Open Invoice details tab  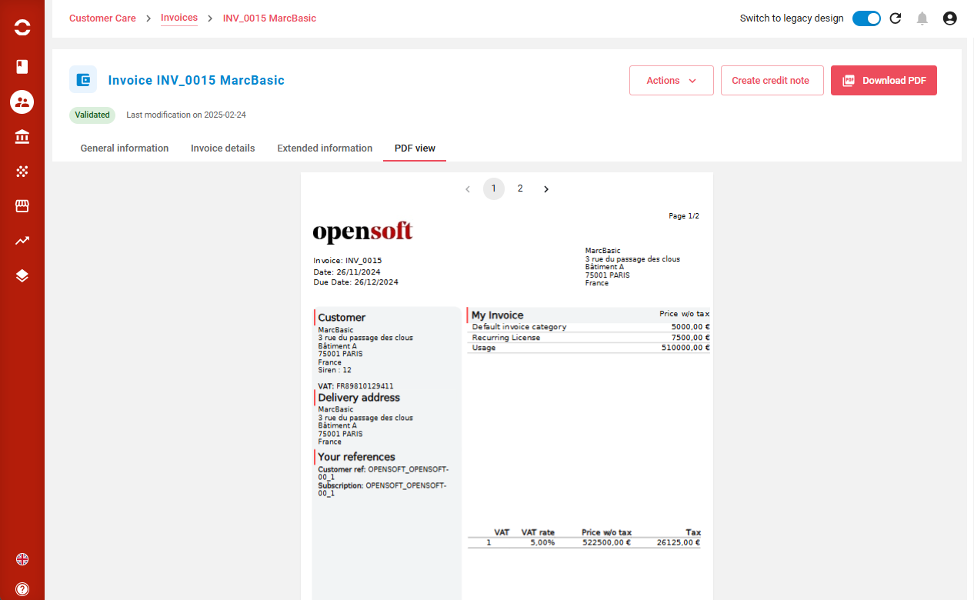click(x=223, y=148)
